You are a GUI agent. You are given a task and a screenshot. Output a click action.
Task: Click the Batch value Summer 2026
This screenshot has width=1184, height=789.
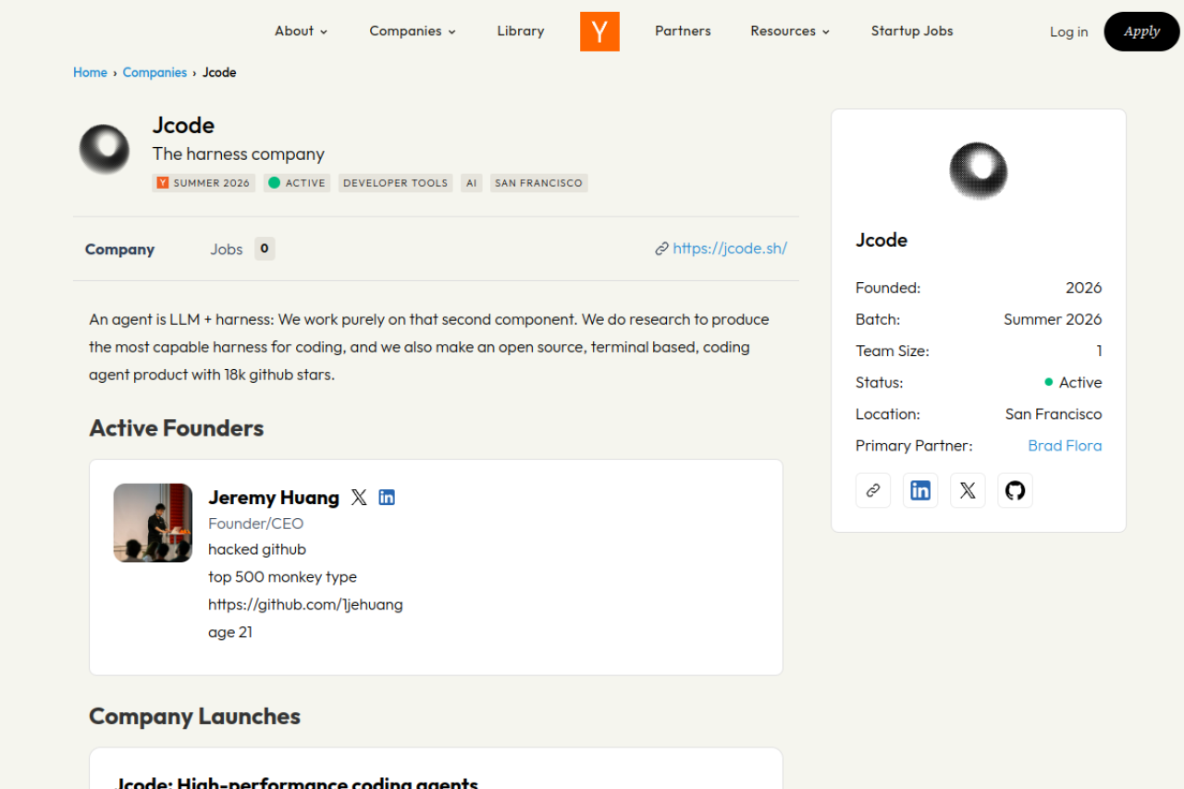pyautogui.click(x=1053, y=320)
